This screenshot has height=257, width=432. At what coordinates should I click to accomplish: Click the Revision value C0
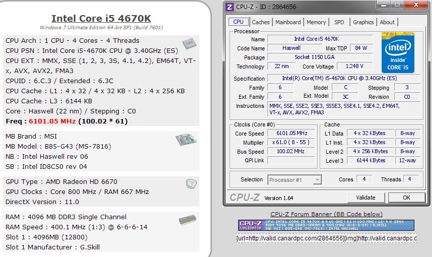(x=407, y=97)
